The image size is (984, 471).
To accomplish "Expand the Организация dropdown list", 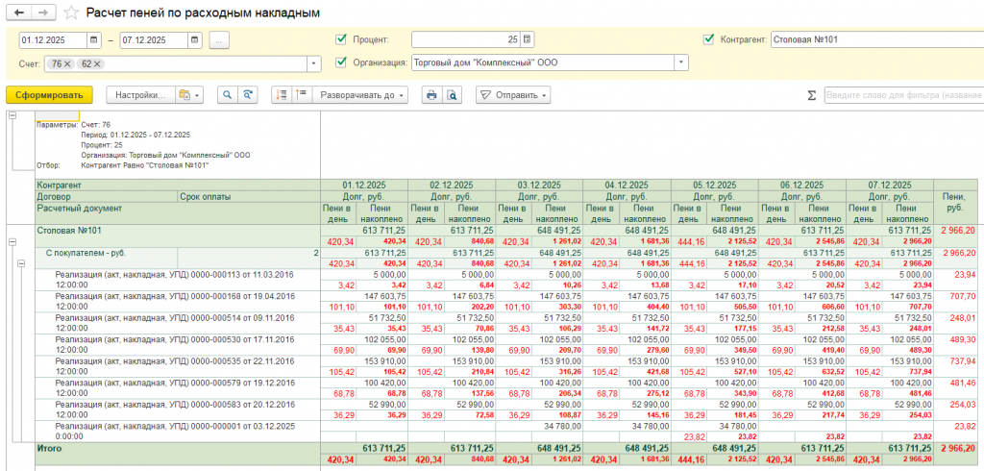I will [681, 62].
